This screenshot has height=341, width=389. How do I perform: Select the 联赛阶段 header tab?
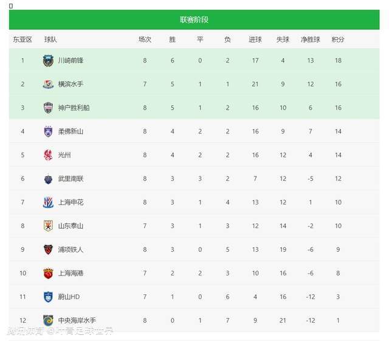[194, 19]
